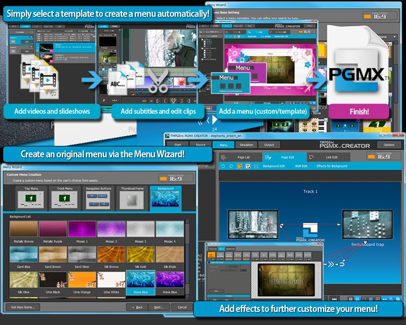Choose the Metallic Purple background

click(53, 232)
